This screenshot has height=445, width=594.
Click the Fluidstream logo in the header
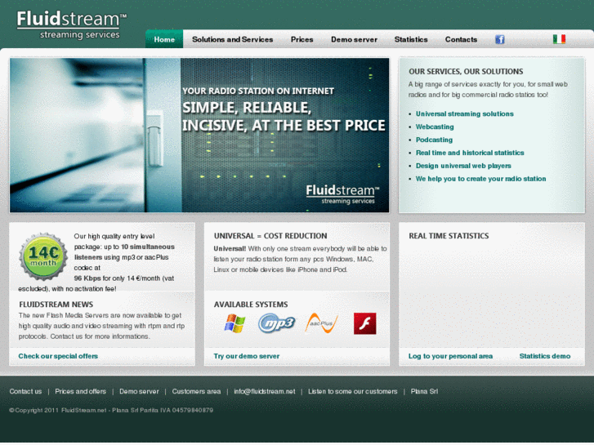(72, 25)
